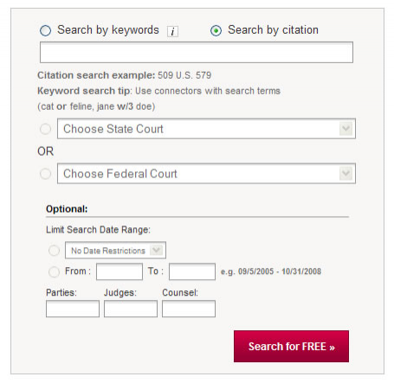
Task: Select the No Date Restrictions radio button
Action: [54, 251]
